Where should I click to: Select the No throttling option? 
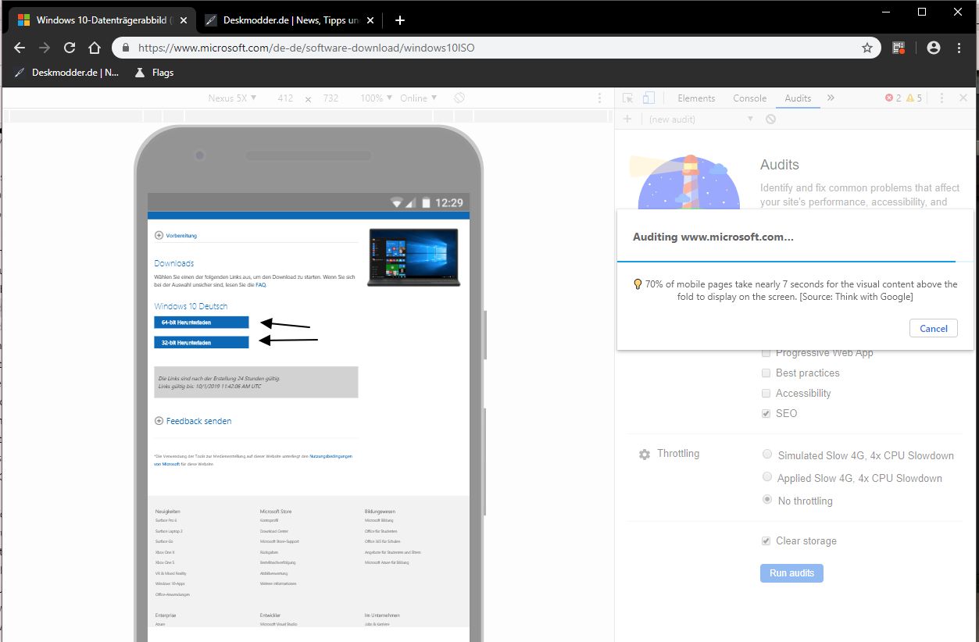tap(768, 500)
